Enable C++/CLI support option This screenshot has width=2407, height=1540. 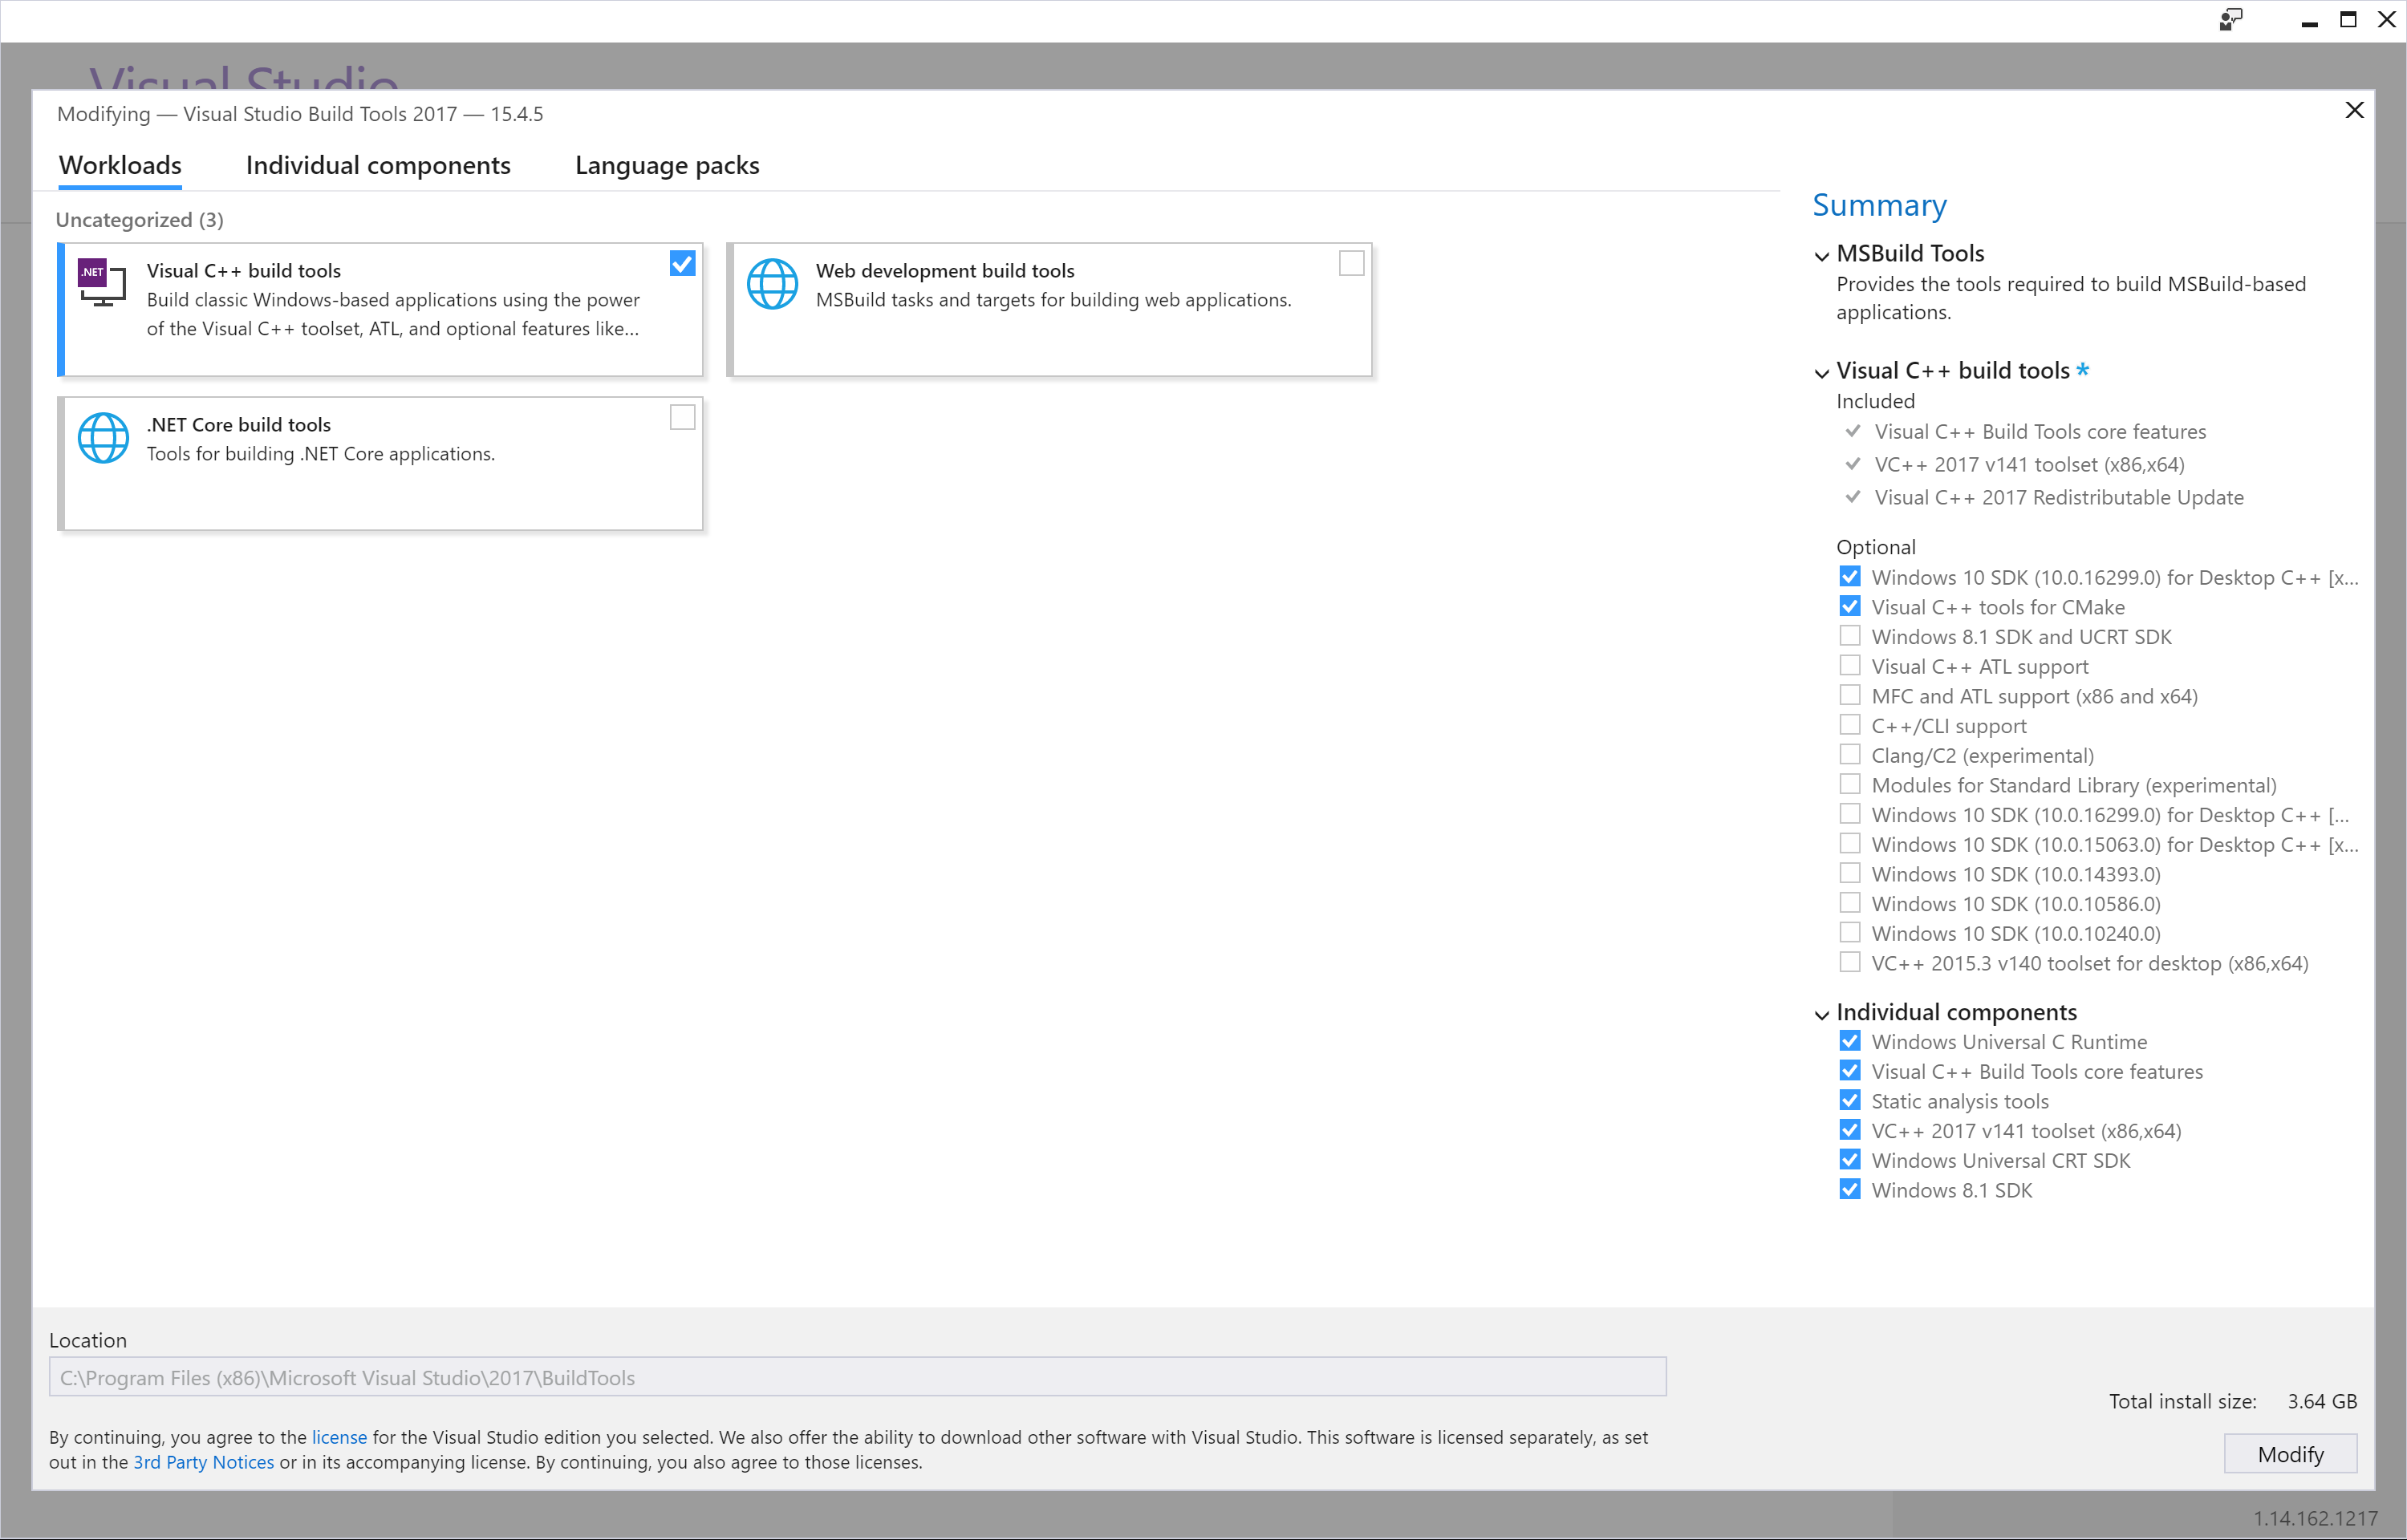pos(1849,725)
